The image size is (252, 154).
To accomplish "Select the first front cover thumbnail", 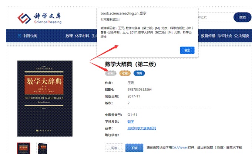I will click(x=24, y=148).
